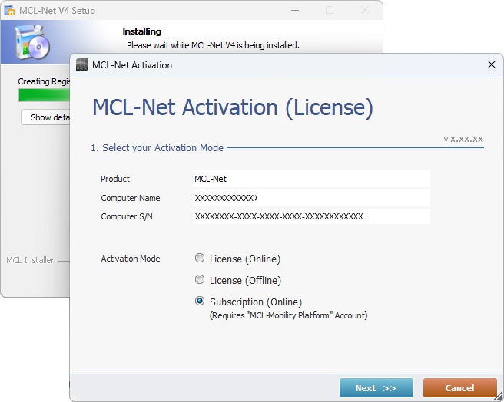Click the installer box and disc icon

(32, 42)
